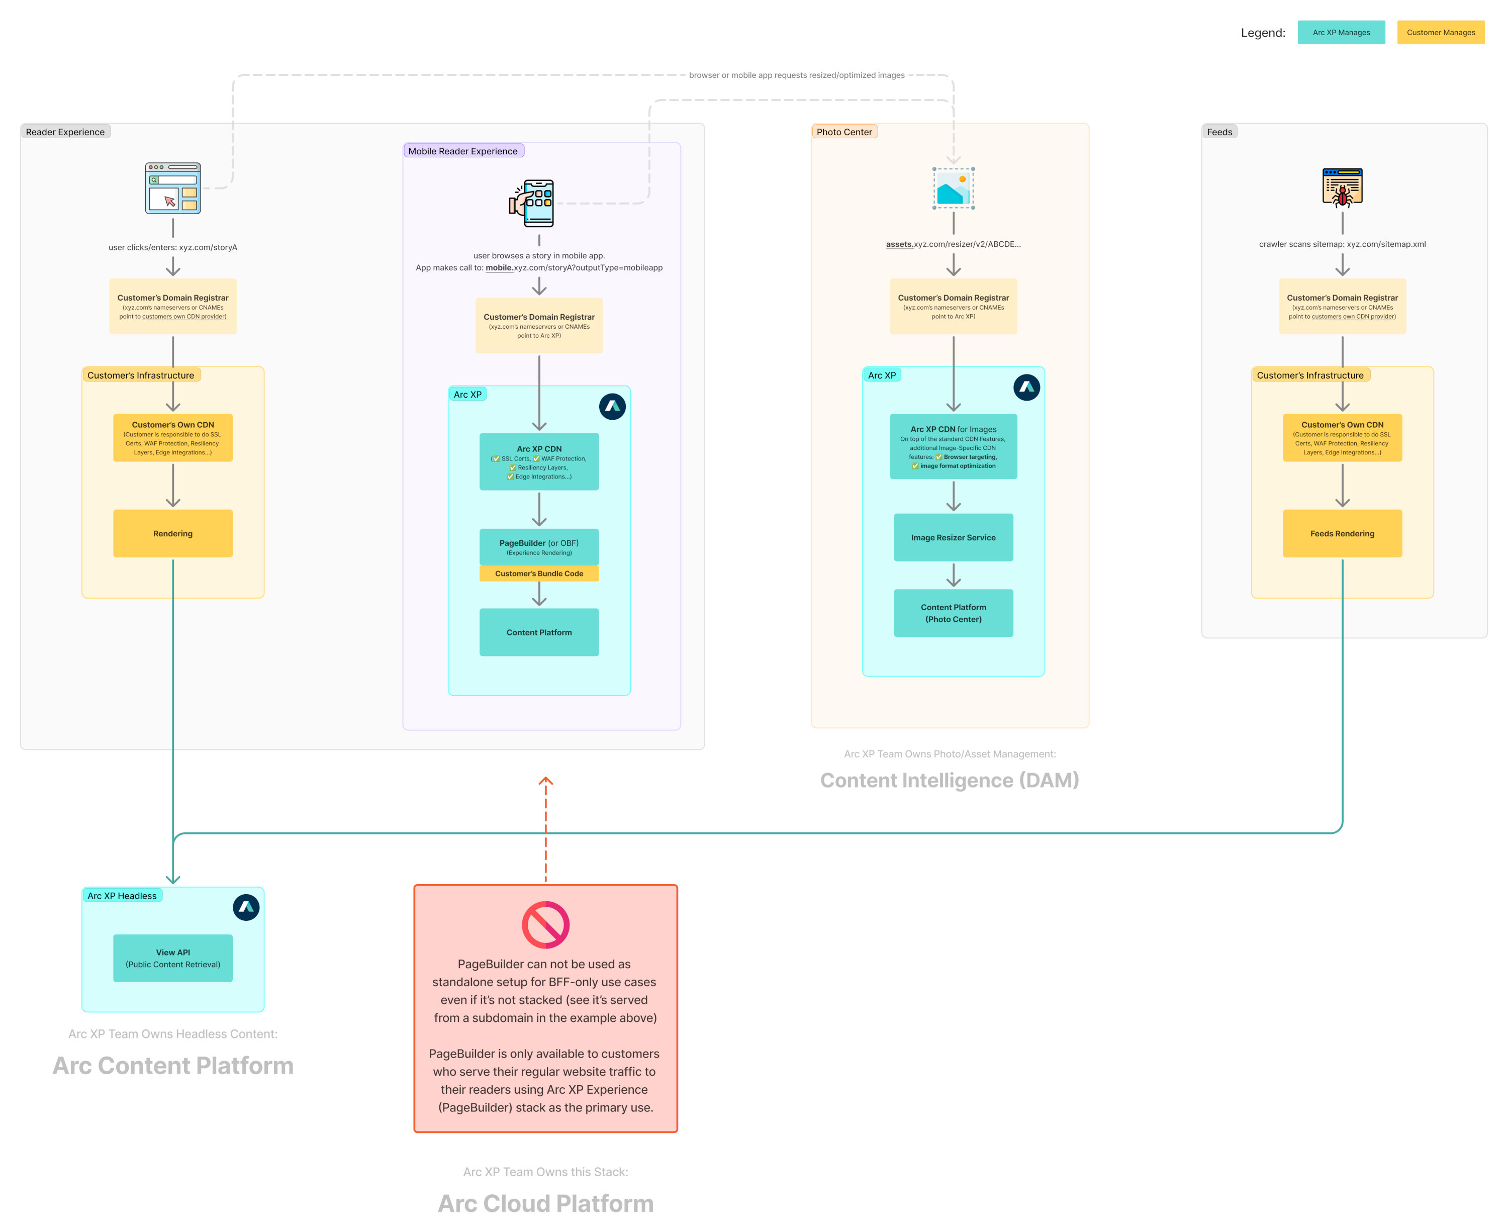
Task: Click 'customers own CDN provider' link in Feeds
Action: click(1353, 317)
